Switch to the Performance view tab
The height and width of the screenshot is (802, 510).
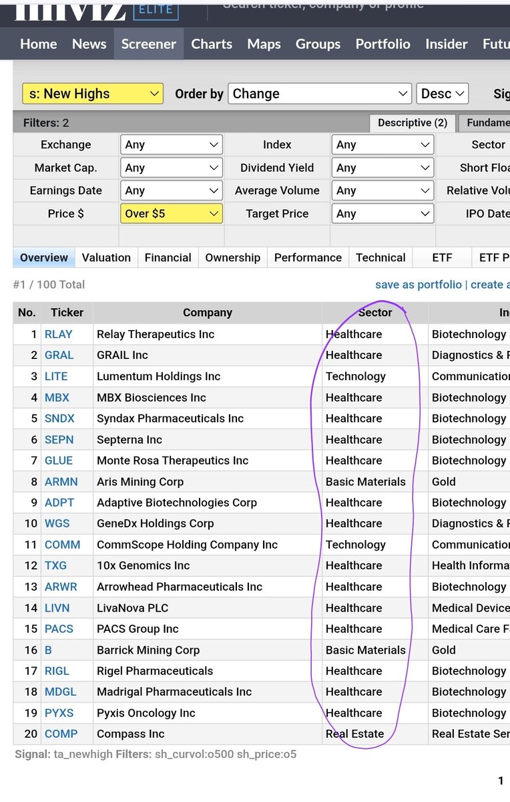coord(308,258)
